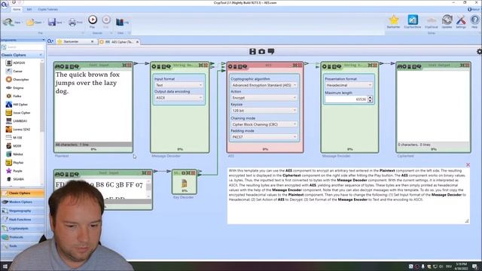Take a workspace snapshot with camera icon
Screen dimensions: 482x271
click(261, 51)
